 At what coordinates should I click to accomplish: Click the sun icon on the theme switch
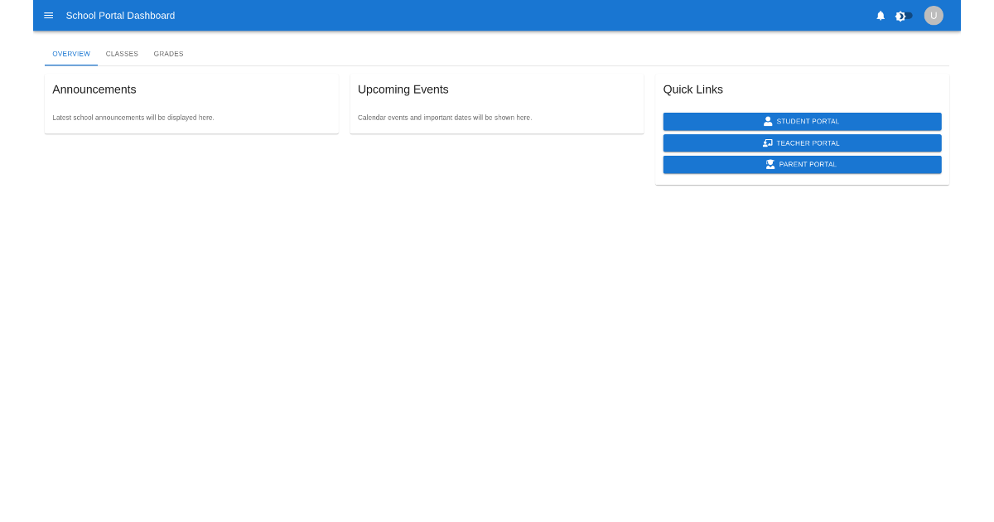[900, 16]
